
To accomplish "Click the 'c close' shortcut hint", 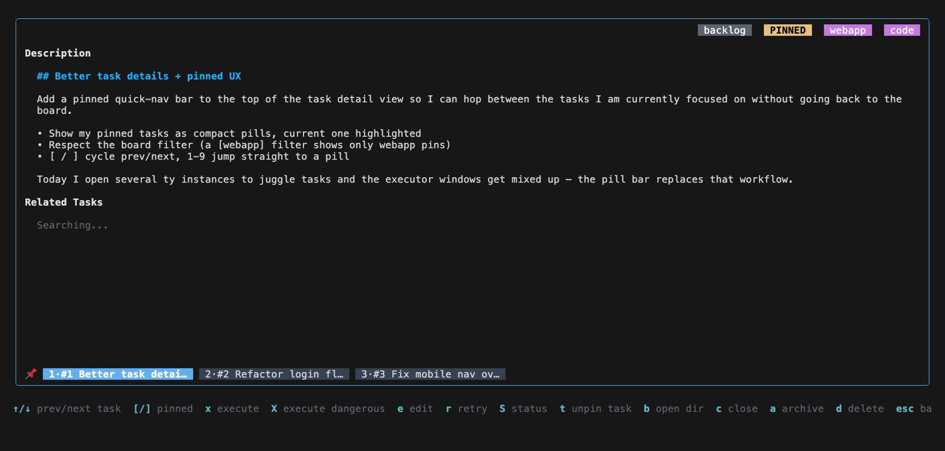I will pyautogui.click(x=737, y=409).
